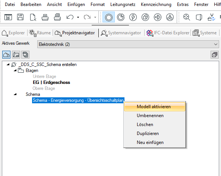Select the pie chart circle toolbar icon
This screenshot has width=221, height=176.
(121, 17)
